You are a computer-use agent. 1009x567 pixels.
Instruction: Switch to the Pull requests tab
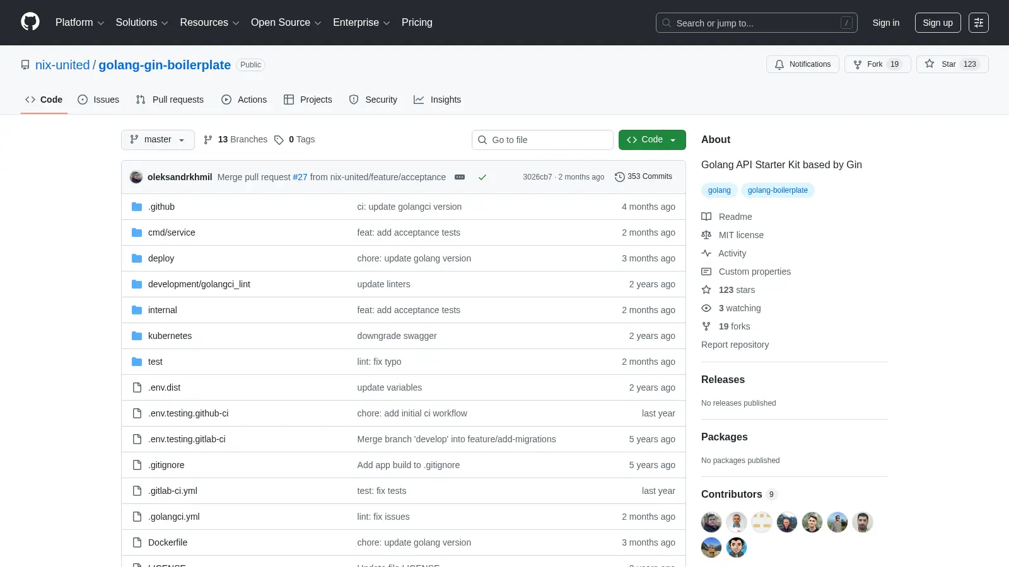(170, 100)
